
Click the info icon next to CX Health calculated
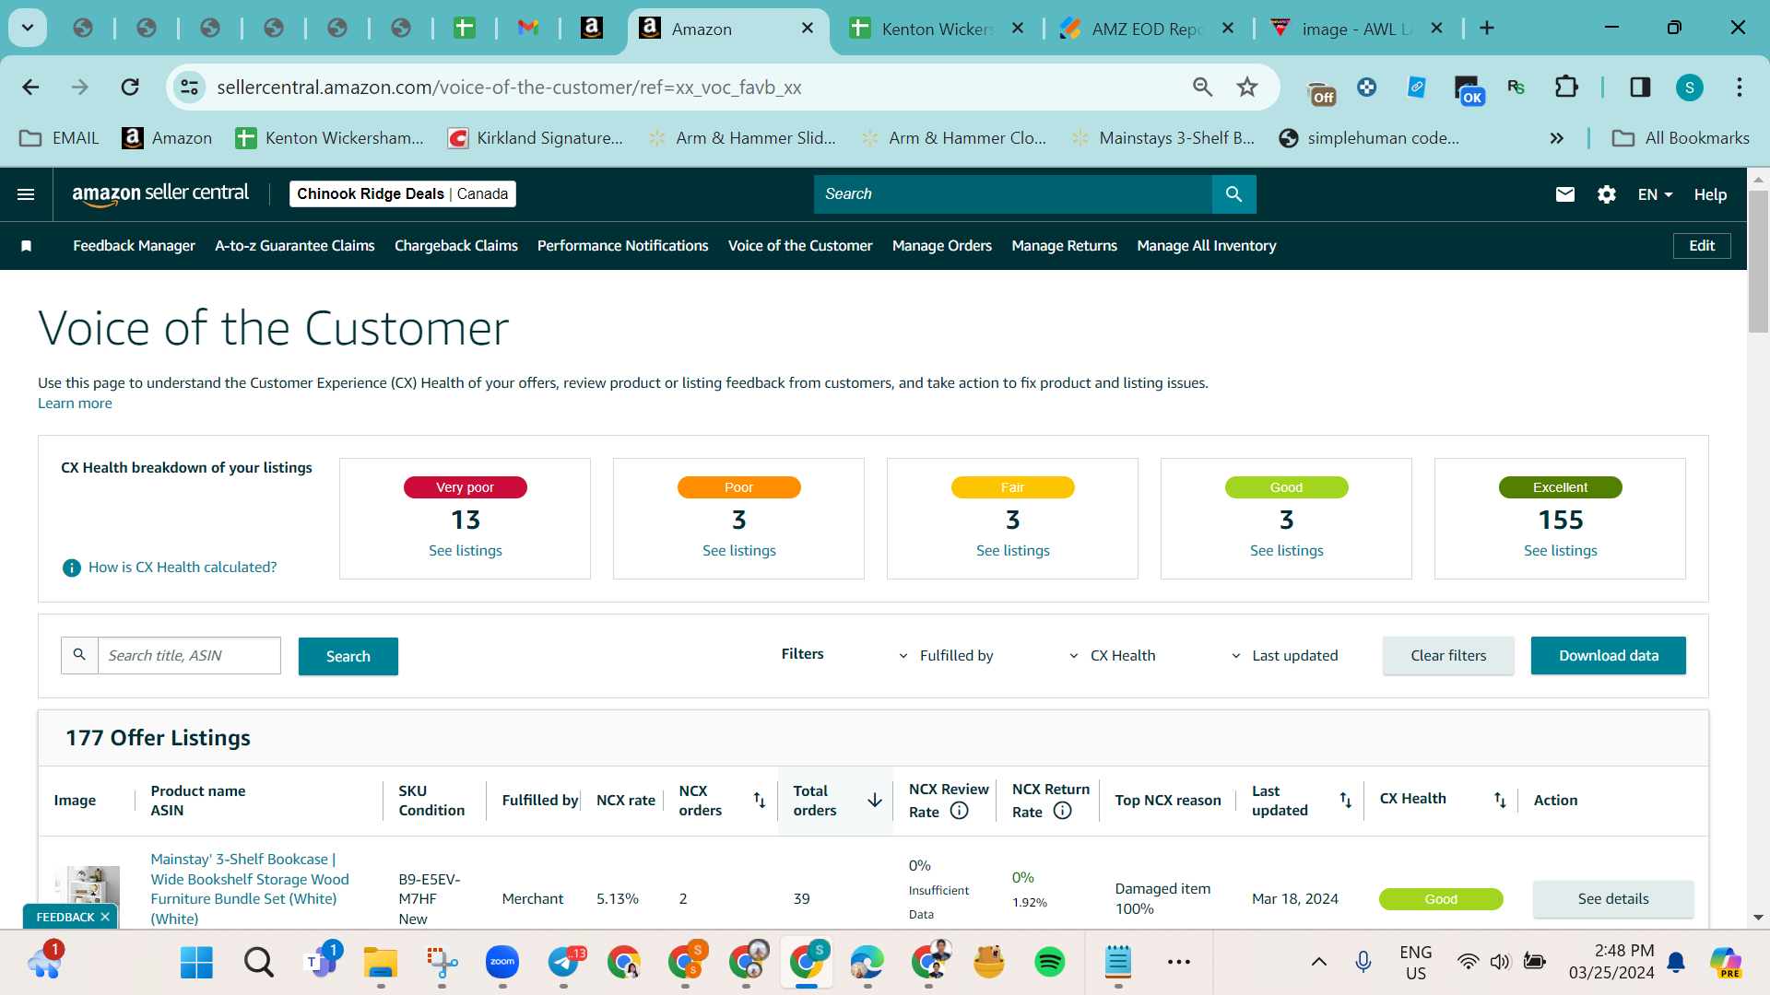[x=72, y=568]
